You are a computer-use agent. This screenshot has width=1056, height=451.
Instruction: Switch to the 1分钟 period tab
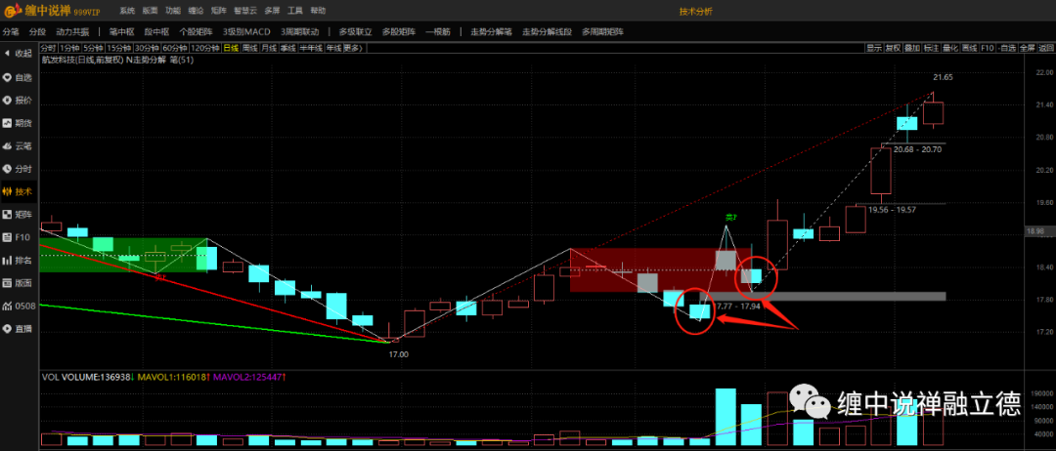click(x=69, y=48)
